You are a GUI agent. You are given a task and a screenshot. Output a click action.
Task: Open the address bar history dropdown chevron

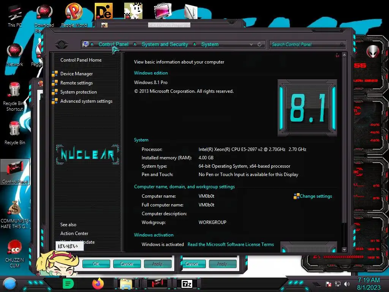tap(251, 44)
